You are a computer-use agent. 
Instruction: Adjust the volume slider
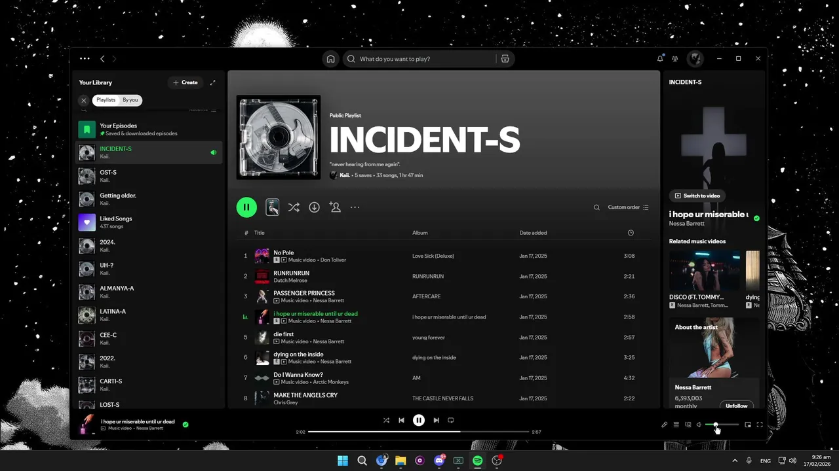tap(722, 425)
